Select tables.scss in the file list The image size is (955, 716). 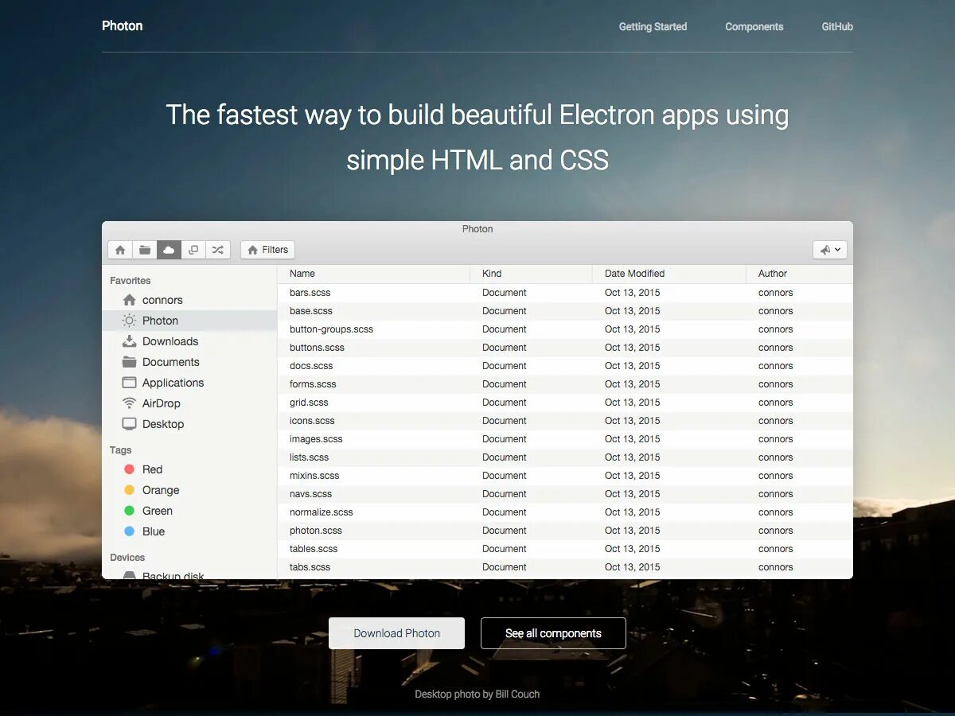click(x=565, y=549)
